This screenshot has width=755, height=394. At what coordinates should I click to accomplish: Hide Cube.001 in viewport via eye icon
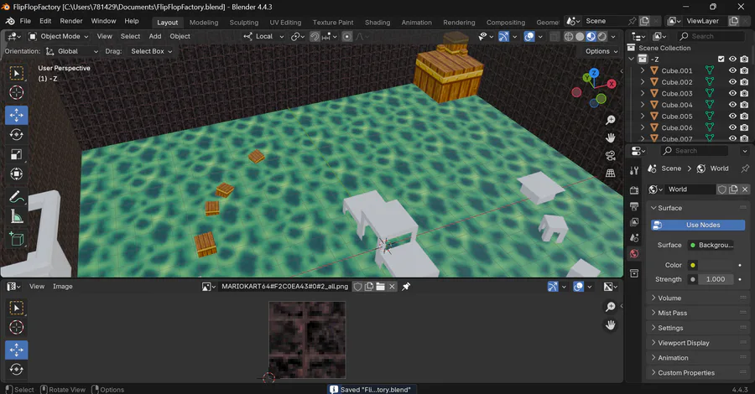click(x=732, y=70)
